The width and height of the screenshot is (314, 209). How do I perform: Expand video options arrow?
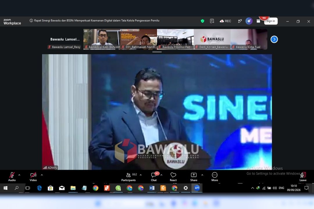click(x=42, y=175)
